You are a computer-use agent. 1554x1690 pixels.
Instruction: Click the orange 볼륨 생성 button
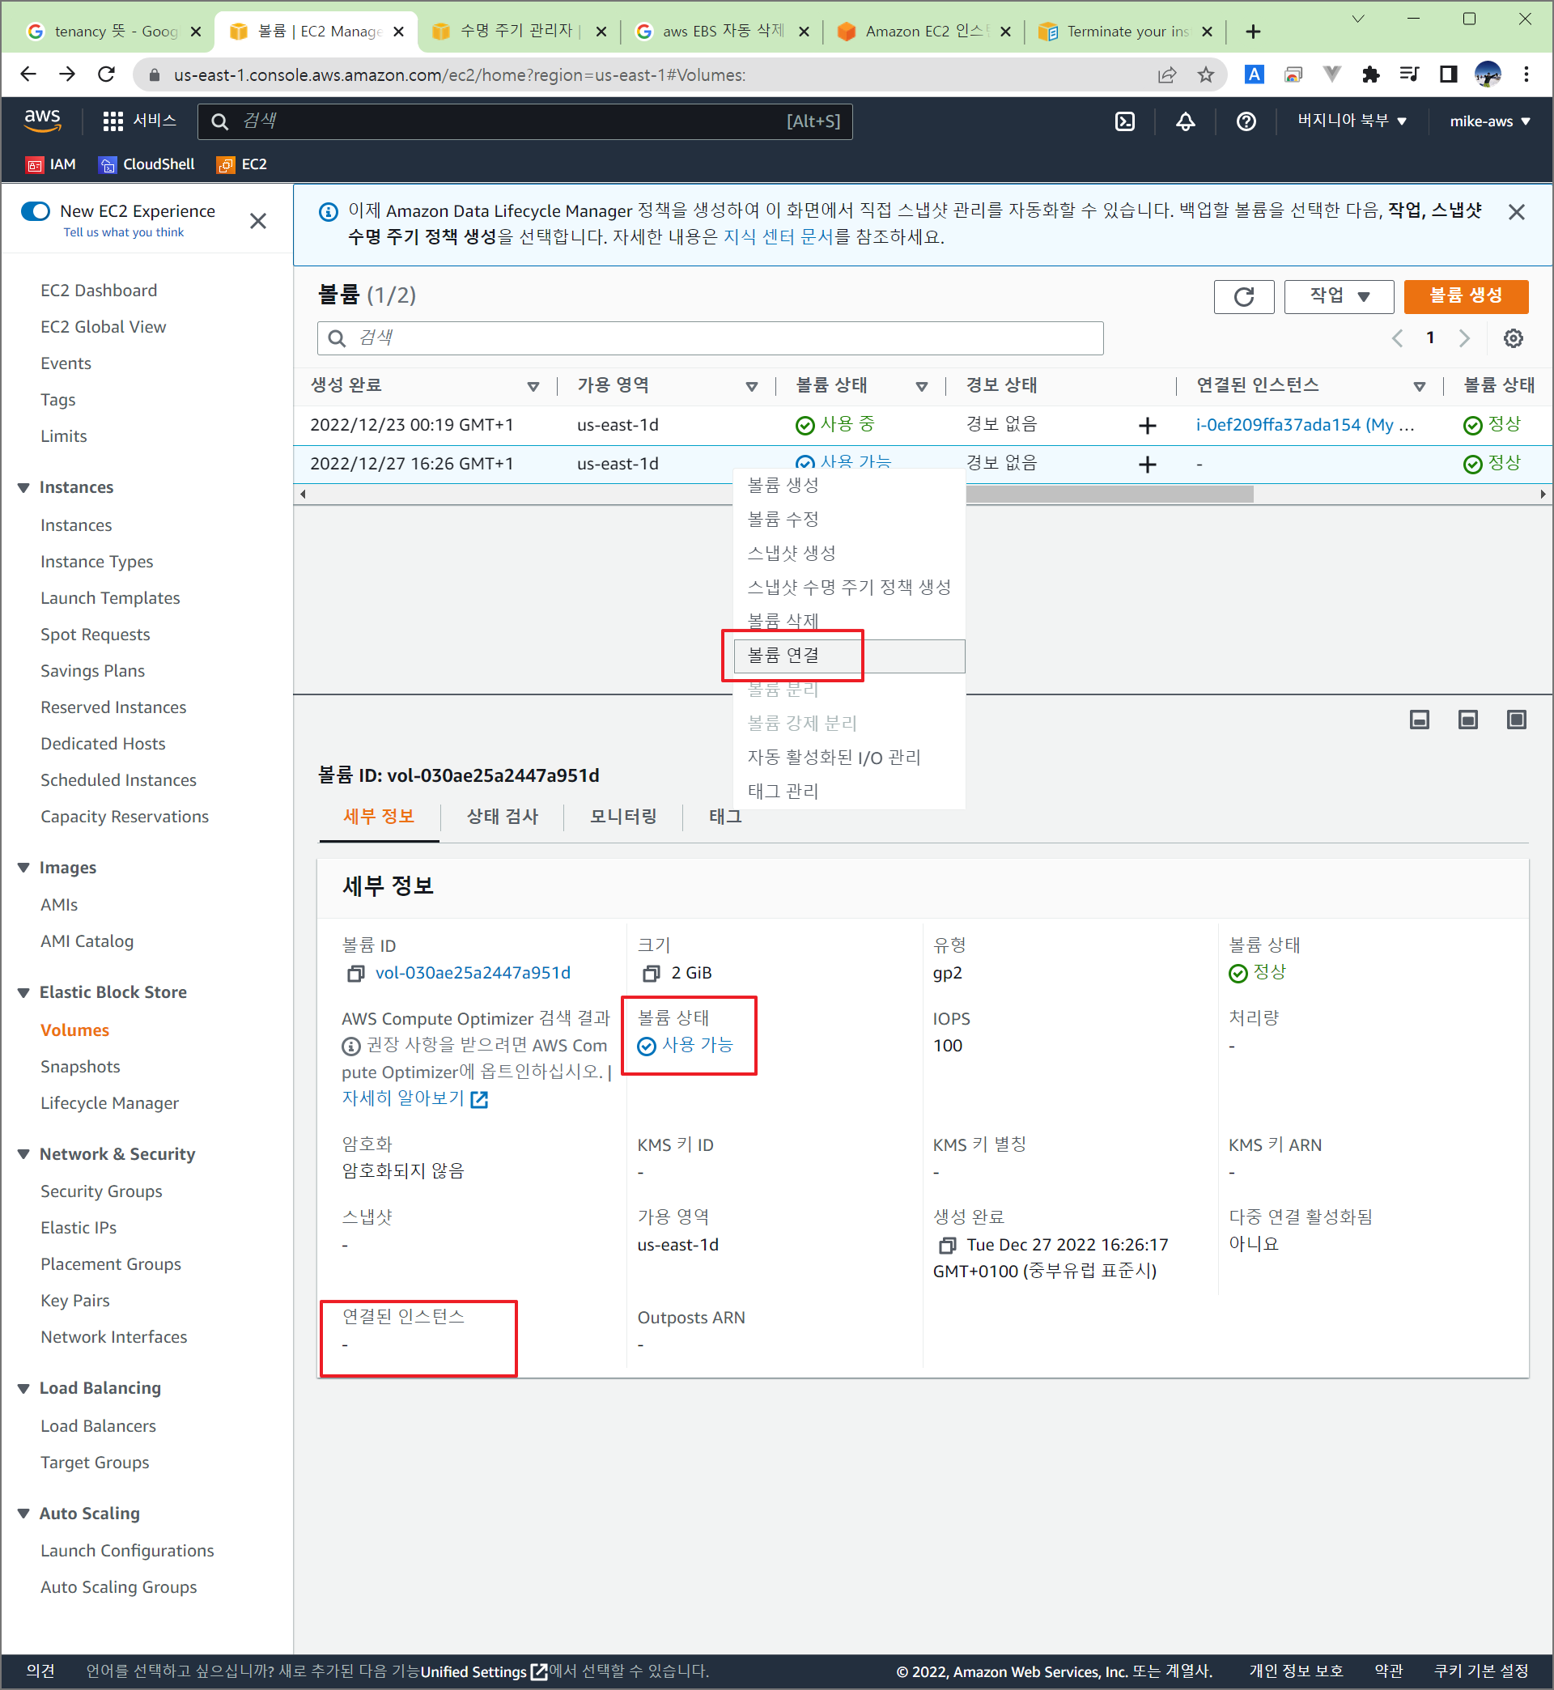[x=1466, y=297]
